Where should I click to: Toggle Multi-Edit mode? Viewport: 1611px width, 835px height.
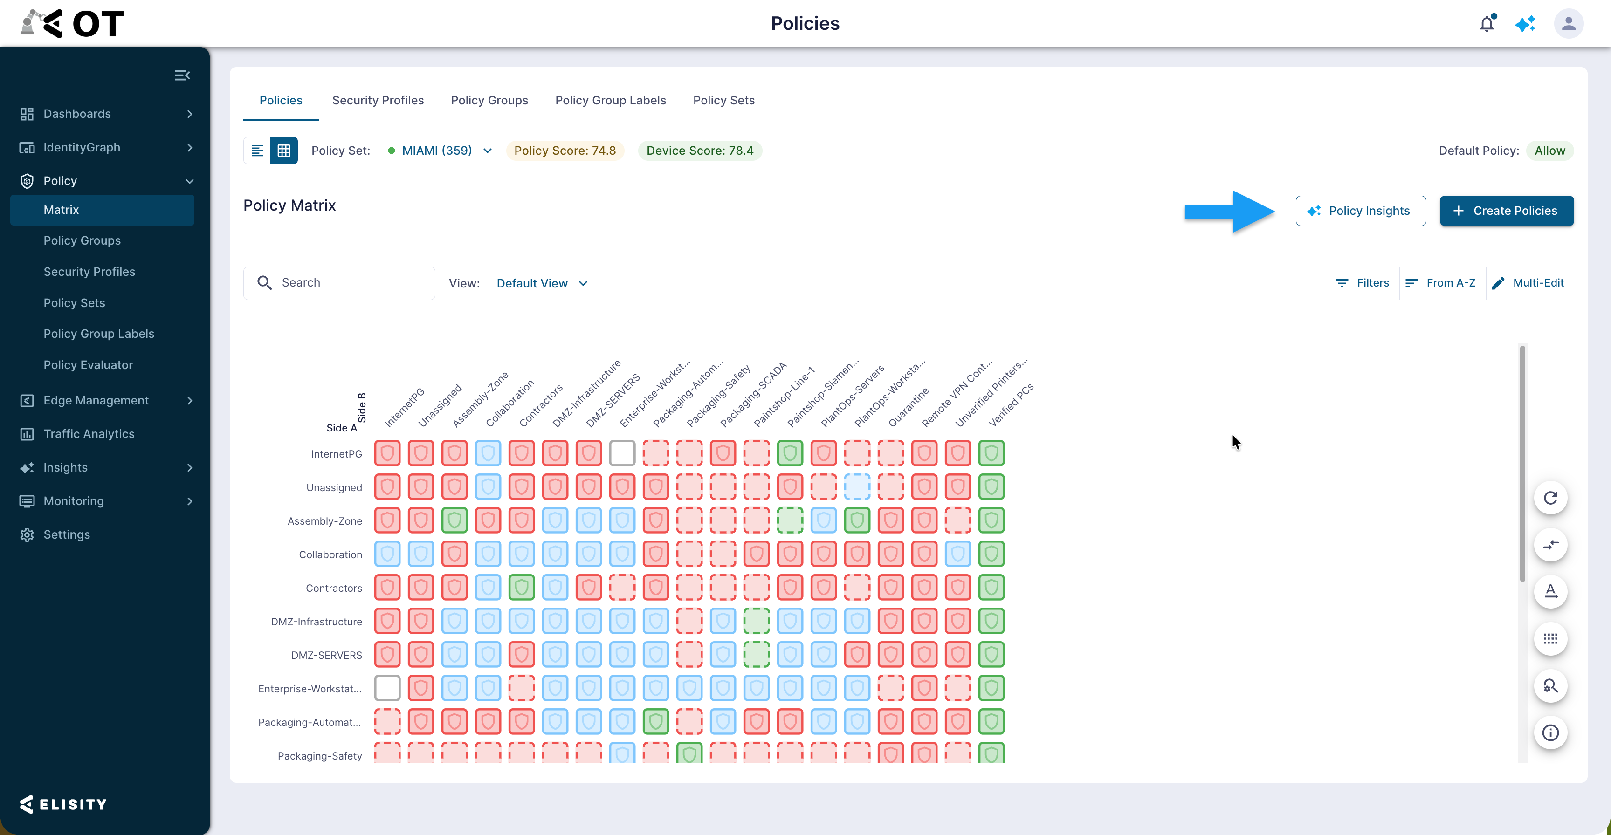click(1527, 283)
